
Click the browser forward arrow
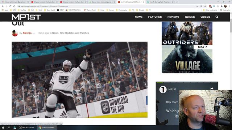[x=7, y=6]
